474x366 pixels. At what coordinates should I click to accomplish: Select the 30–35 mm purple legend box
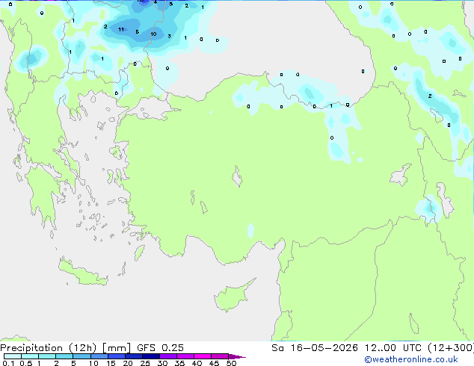click(168, 356)
